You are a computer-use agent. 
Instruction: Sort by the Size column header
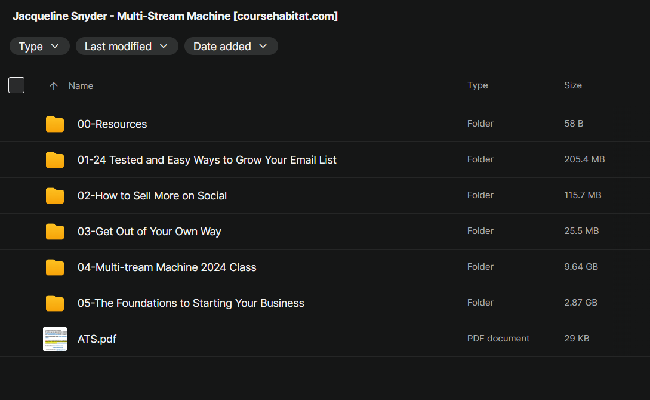pos(573,85)
